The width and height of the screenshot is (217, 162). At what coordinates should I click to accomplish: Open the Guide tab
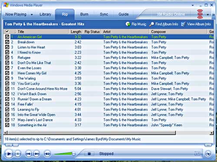124,14
